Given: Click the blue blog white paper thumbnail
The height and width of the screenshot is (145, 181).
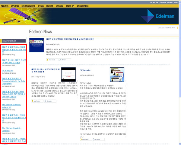Looking at the screenshot, I should coord(37,45).
